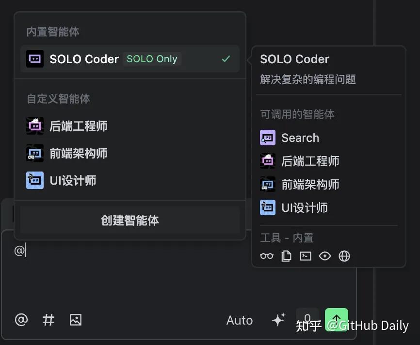
Task: Click 后端工程师 in the callable agents panel
Action: pos(309,161)
